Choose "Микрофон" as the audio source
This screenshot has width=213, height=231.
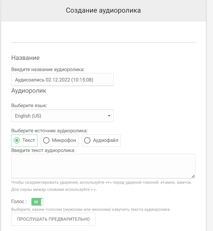46,140
